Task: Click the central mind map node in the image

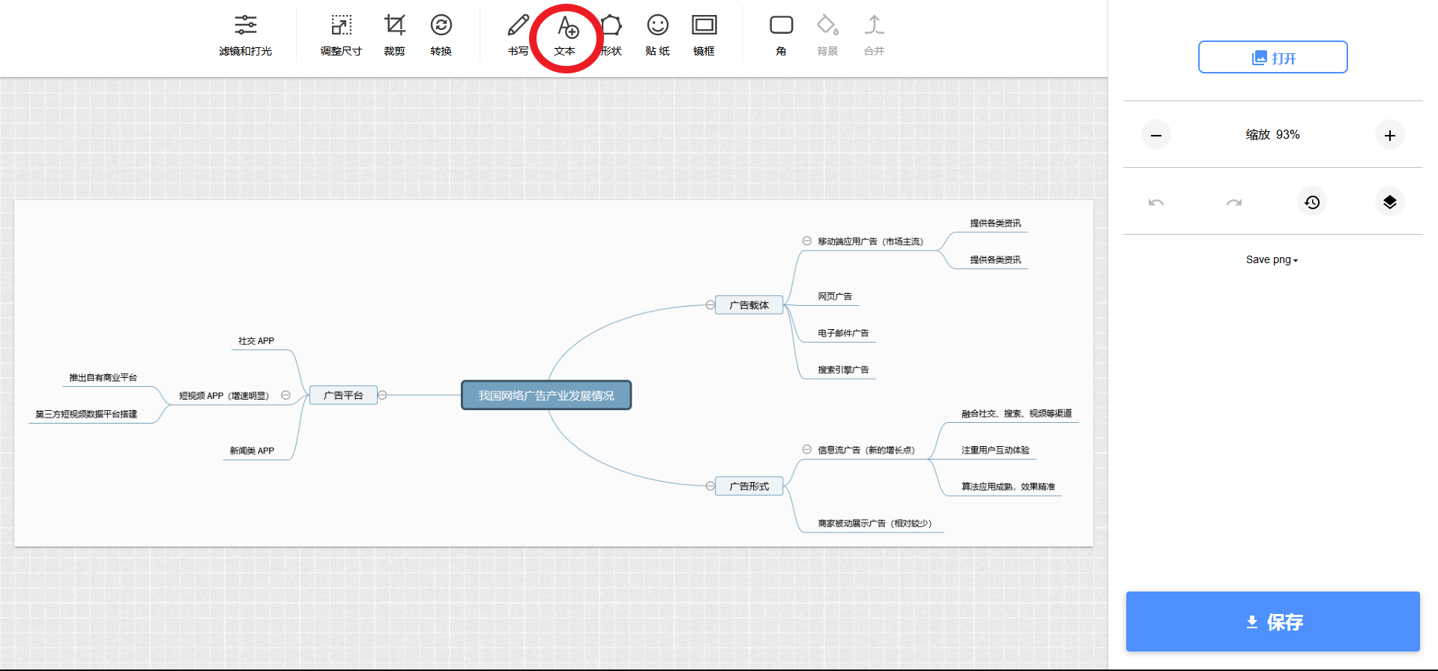Action: point(546,395)
